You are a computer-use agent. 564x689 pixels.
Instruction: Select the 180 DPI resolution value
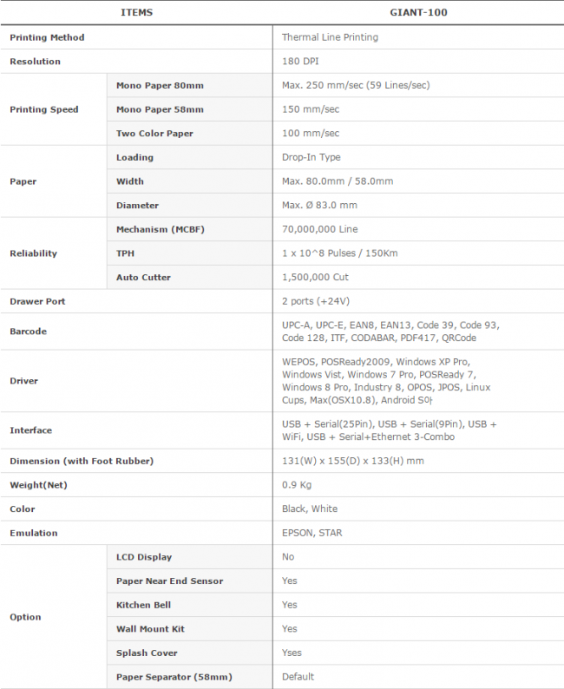click(300, 62)
